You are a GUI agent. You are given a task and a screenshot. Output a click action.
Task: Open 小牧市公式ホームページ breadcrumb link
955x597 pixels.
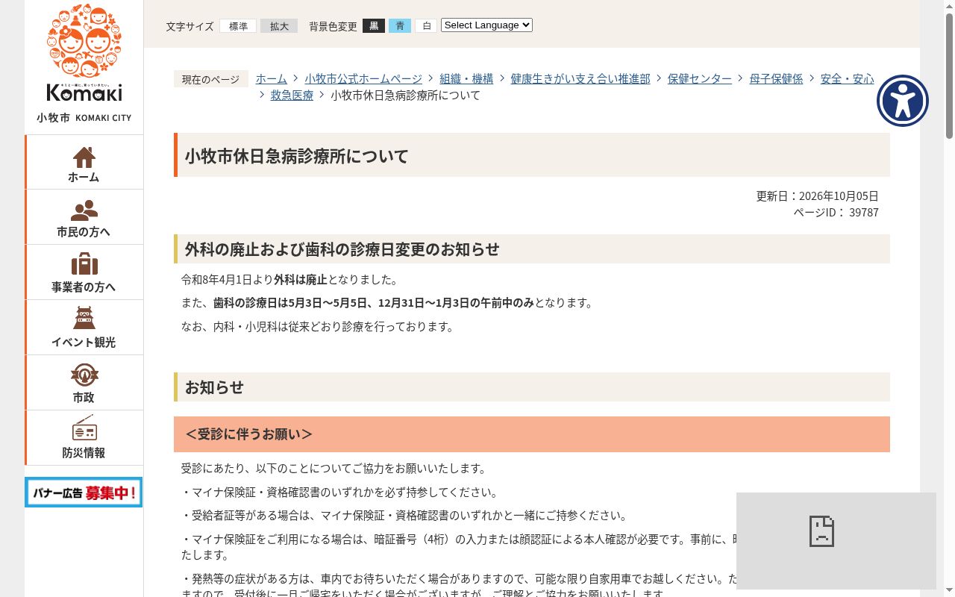pos(363,78)
